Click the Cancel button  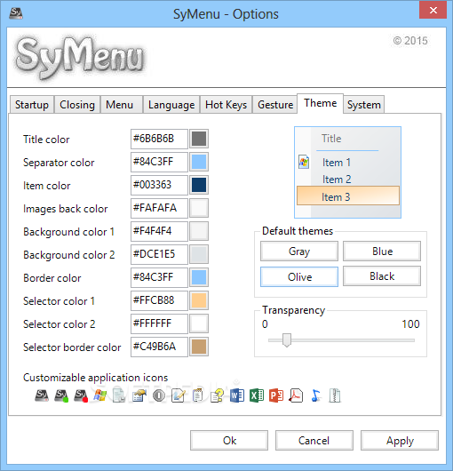[314, 441]
